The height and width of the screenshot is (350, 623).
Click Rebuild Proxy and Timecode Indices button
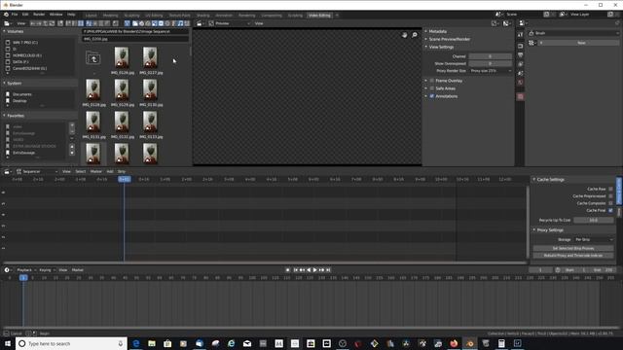click(x=573, y=256)
